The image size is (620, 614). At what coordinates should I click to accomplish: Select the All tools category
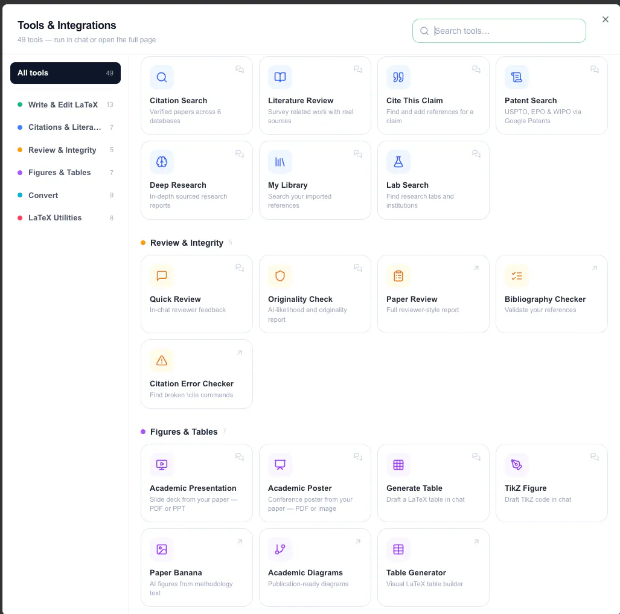[x=65, y=72]
